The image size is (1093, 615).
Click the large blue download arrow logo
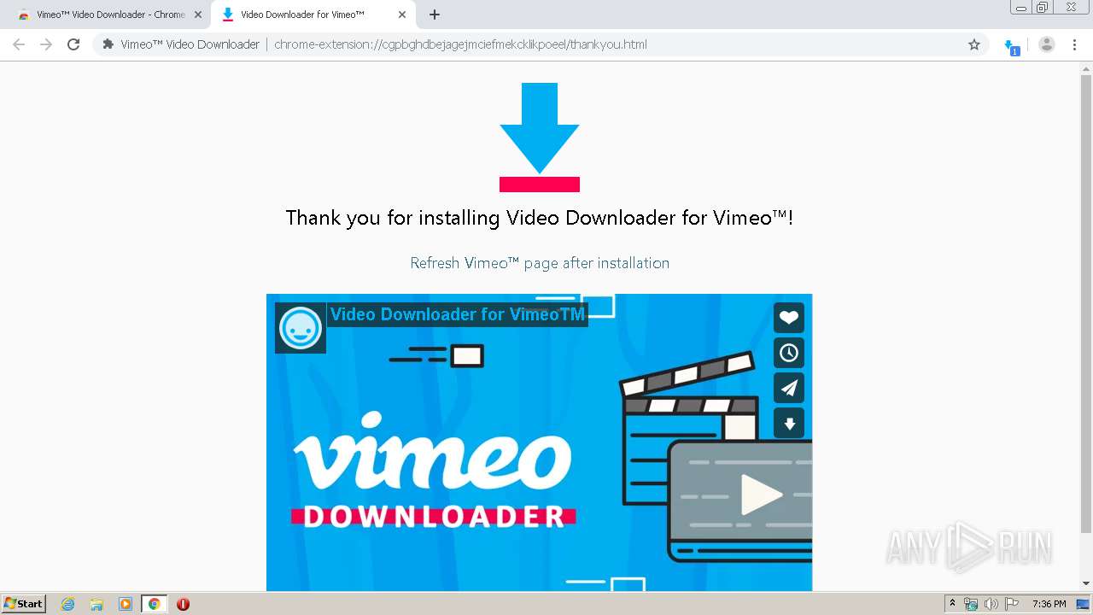click(x=540, y=137)
